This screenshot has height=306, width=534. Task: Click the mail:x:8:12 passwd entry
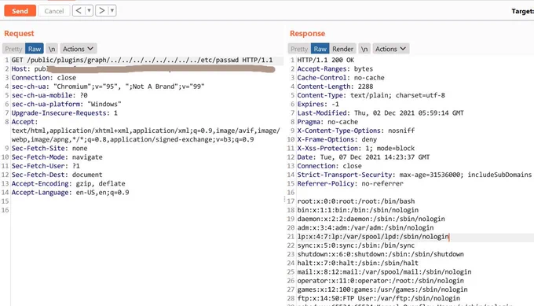pos(385,272)
